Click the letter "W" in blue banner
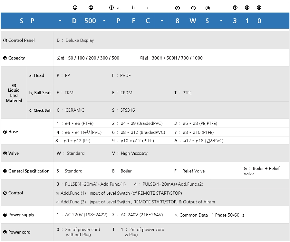 pyautogui.click(x=193, y=21)
